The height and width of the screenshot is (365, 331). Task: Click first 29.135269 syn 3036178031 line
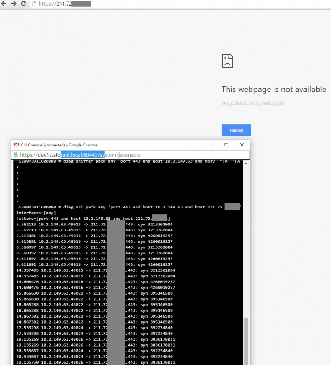[x=96, y=339]
